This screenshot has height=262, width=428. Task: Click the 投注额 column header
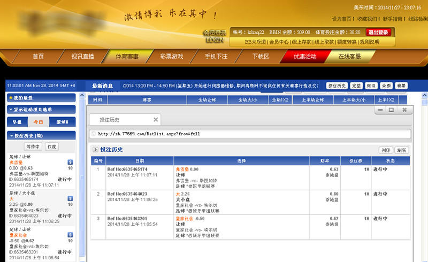click(356, 161)
